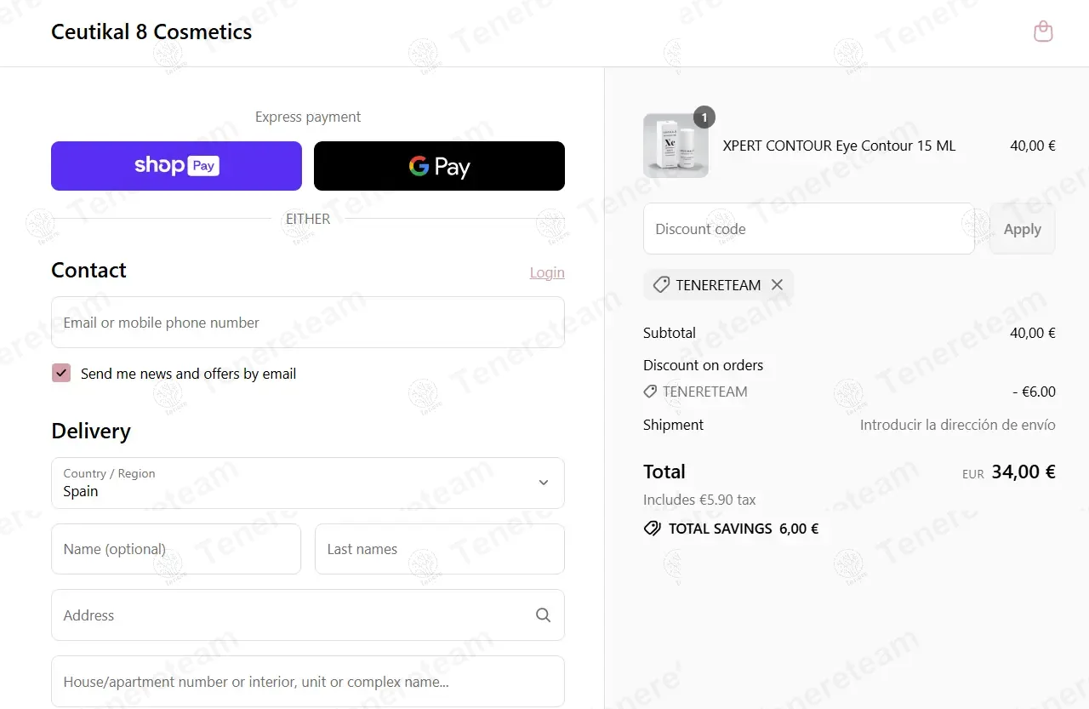1089x709 pixels.
Task: Pay with Shop Pay
Action: [x=176, y=166]
